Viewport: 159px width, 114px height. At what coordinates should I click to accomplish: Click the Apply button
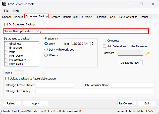coord(36,103)
